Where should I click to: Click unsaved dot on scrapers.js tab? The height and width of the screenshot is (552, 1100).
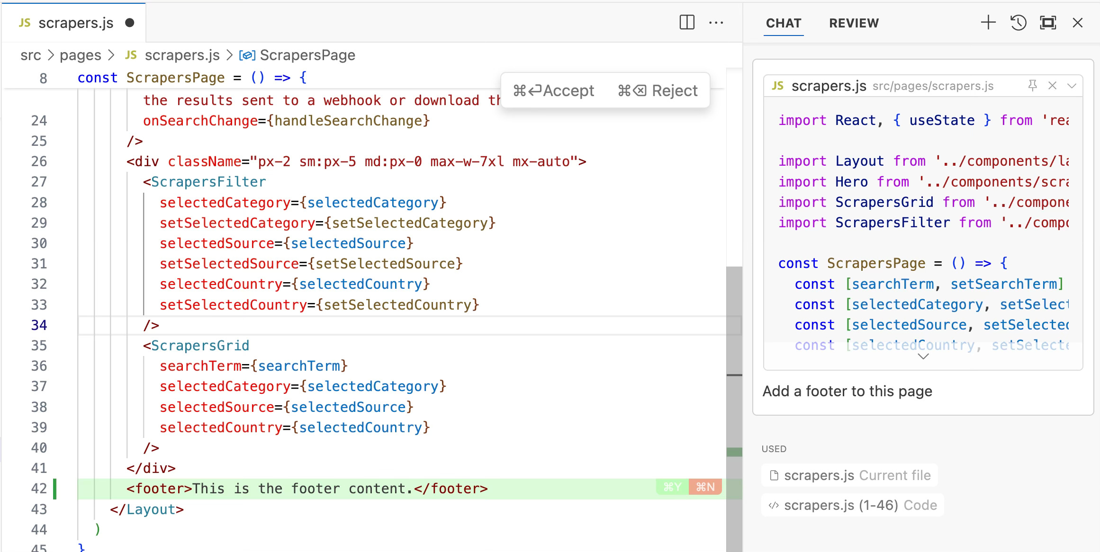coord(129,23)
